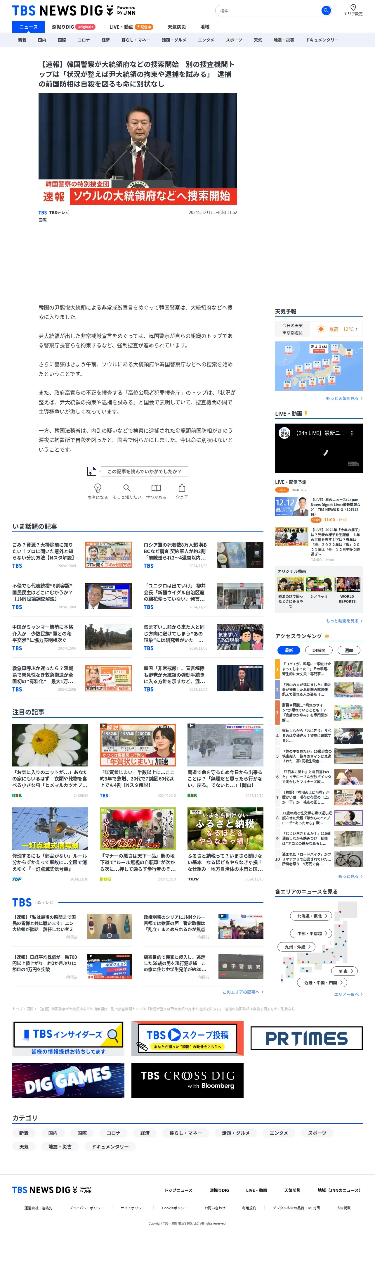The height and width of the screenshot is (1264, 375).
Task: Switch to the 深掘りDIG tab
Action: click(74, 27)
